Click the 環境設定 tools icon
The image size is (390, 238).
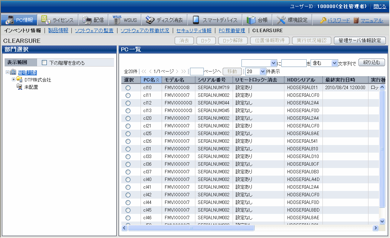[281, 20]
